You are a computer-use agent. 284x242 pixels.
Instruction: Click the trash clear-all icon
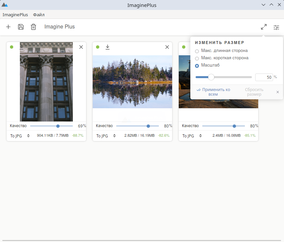(33, 27)
